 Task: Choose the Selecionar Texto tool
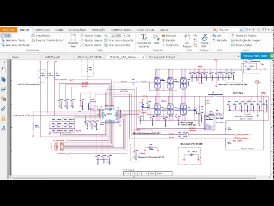13,40
